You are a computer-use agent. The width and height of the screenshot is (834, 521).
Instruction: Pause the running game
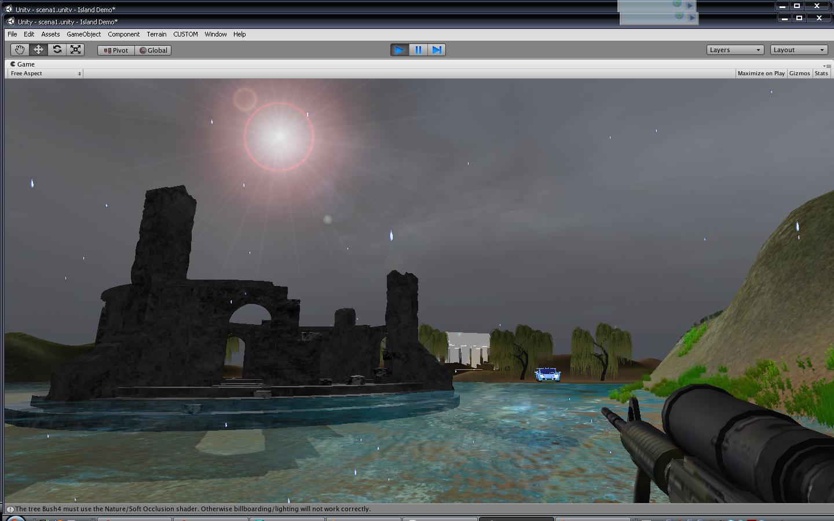418,50
